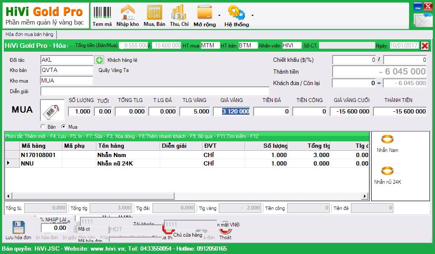Click the Kho mua field containing MUA
This screenshot has width=435, height=254.
tap(67, 81)
